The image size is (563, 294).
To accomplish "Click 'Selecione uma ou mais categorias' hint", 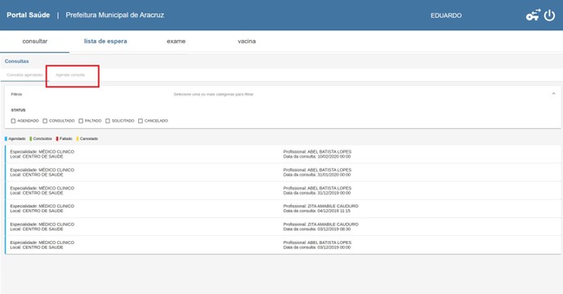I will (x=213, y=95).
